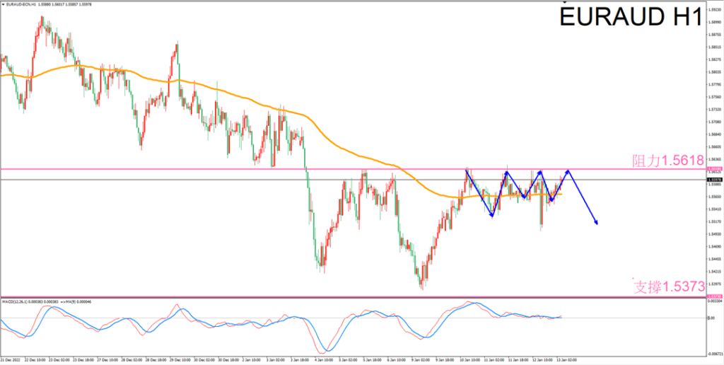The height and width of the screenshot is (365, 724).
Task: Click the triangle icon before EURAUD-ECN,H1
Action: coord(3,4)
